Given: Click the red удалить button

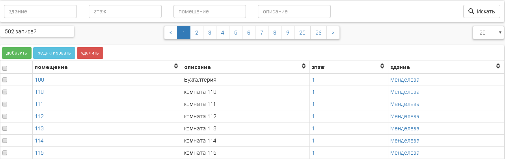Looking at the screenshot, I should coord(90,53).
